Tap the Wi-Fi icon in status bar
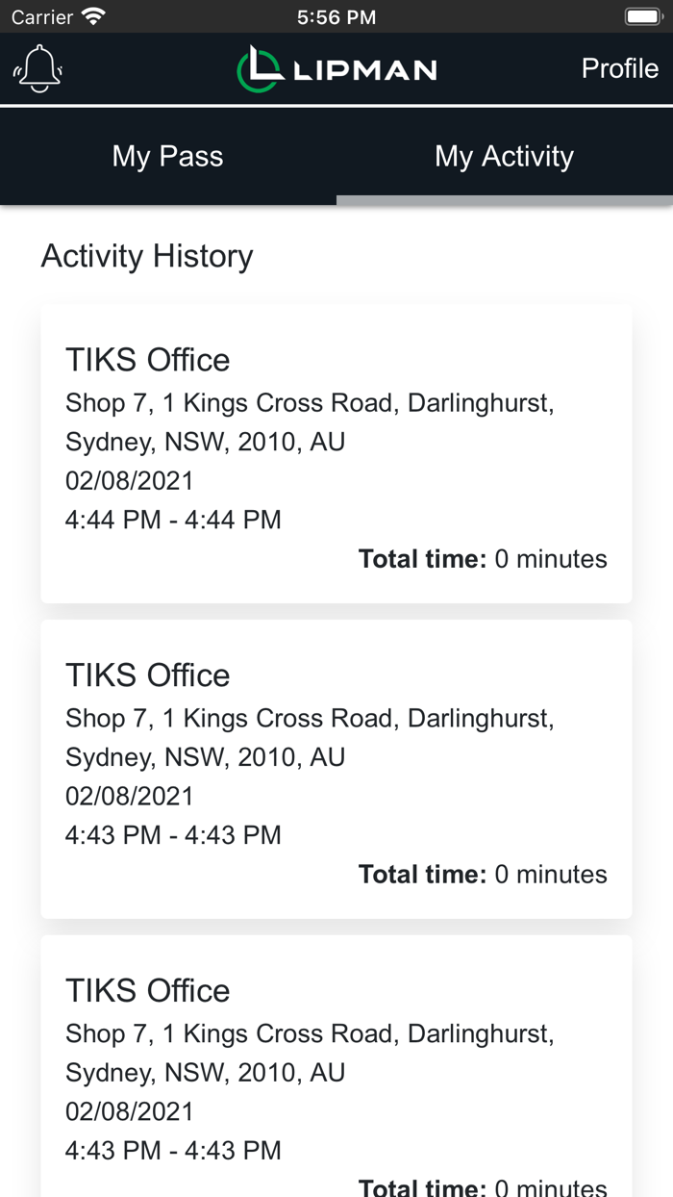The height and width of the screenshot is (1197, 673). point(93,16)
